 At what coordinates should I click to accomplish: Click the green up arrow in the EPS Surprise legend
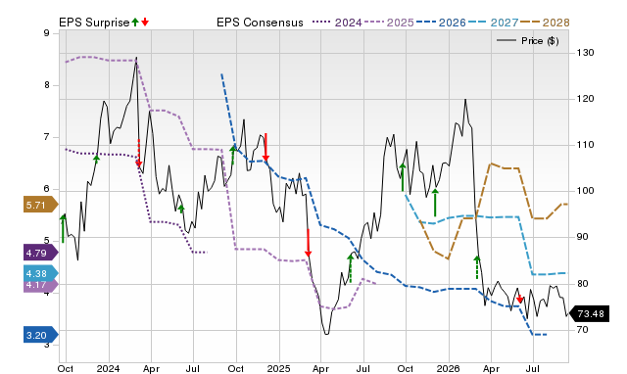pyautogui.click(x=135, y=23)
